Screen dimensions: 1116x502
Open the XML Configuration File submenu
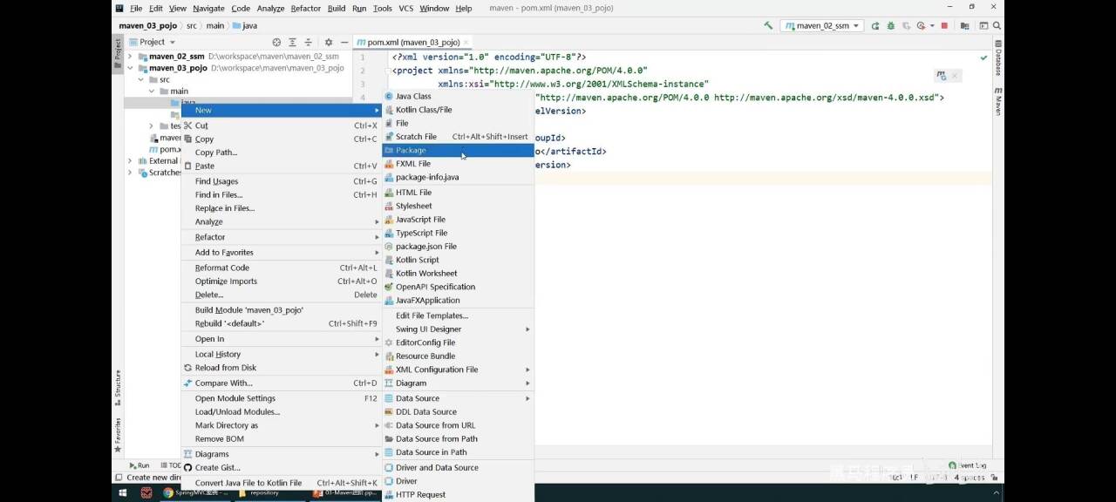click(x=459, y=370)
